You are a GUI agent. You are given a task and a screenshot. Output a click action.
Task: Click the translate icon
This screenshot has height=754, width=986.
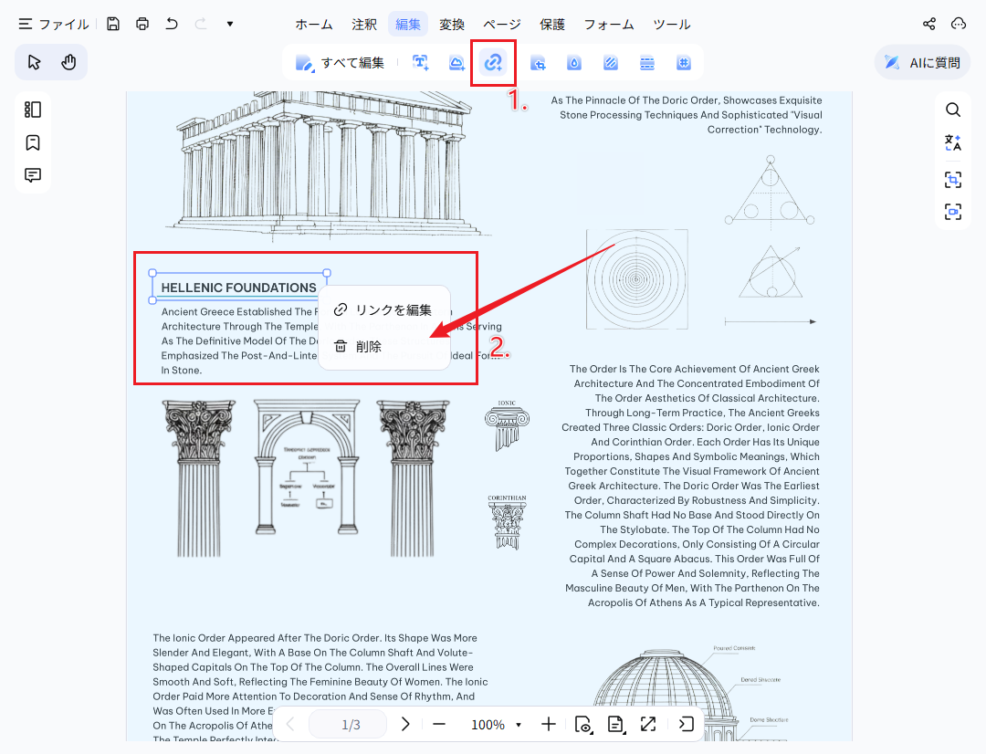(953, 142)
